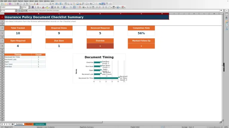Select the Total Tracked value 10 cell
Viewport: 229px width, 128px height.
(x=18, y=33)
